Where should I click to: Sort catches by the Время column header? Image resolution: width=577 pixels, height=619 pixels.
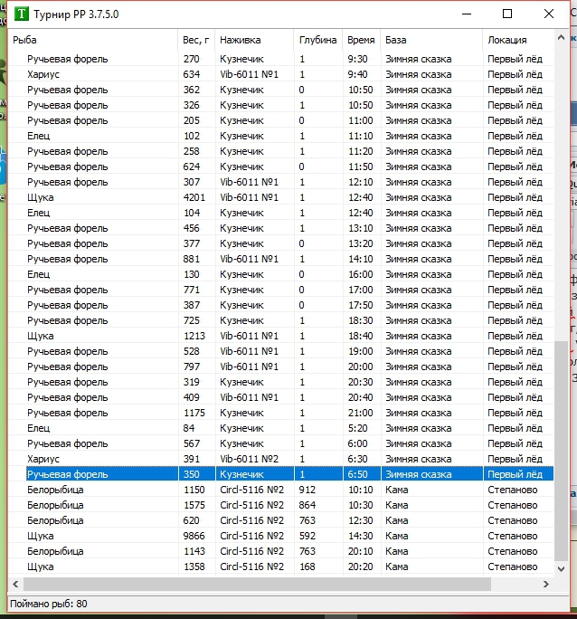pyautogui.click(x=361, y=40)
